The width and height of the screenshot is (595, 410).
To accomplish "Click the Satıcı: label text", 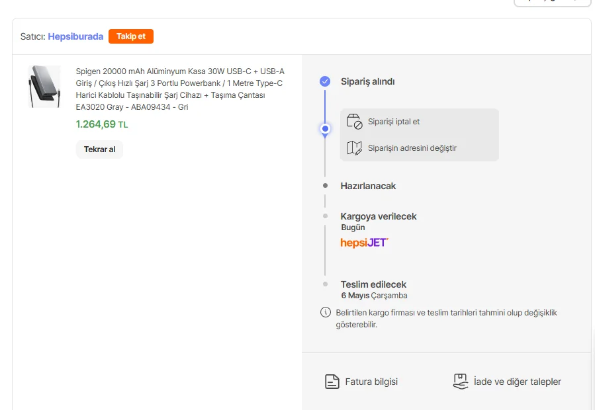I will (32, 36).
